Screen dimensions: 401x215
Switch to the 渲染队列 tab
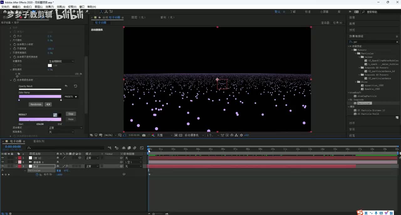pos(39,141)
